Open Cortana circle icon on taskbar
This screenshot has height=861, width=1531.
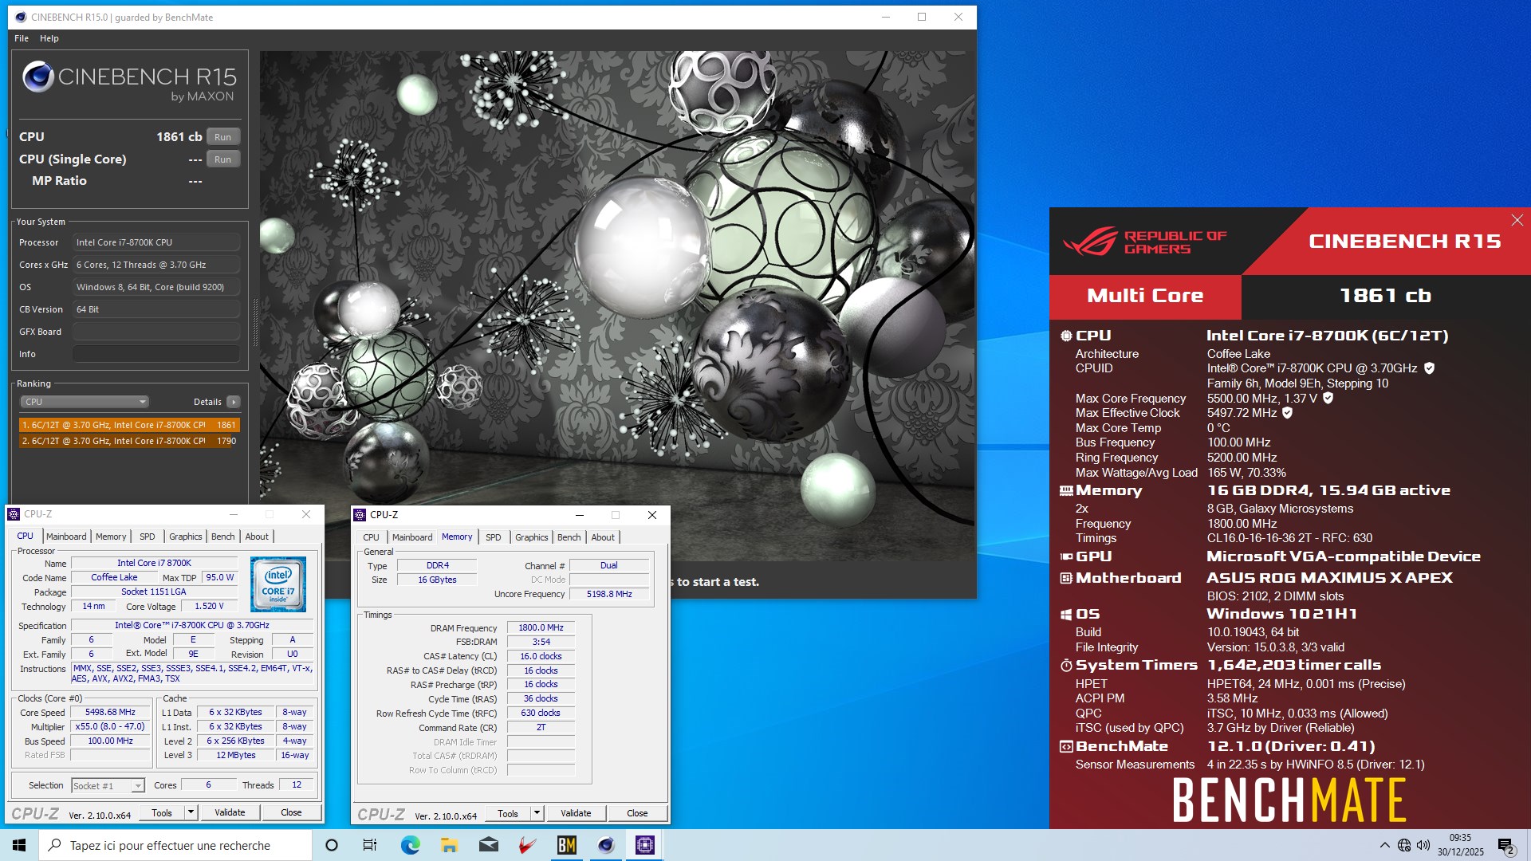[x=332, y=845]
